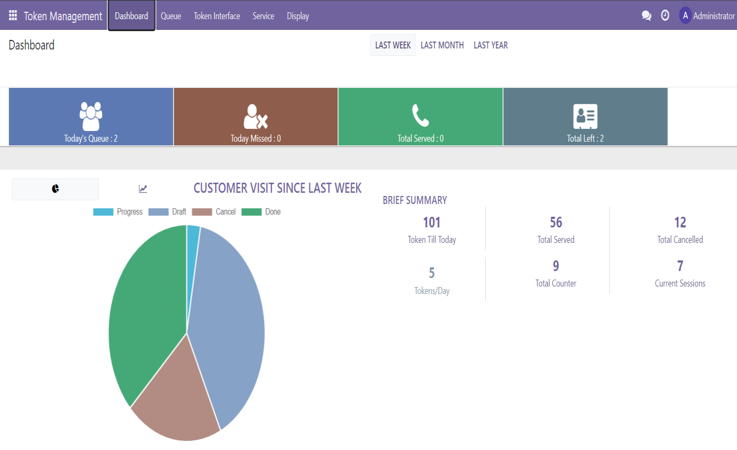Open the conversations chat icon
This screenshot has width=737, height=450.
646,16
